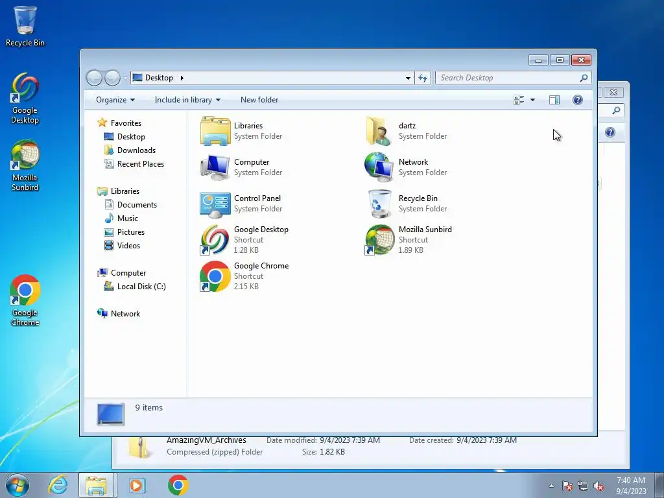Viewport: 664px width, 498px height.
Task: Click the network tray icon
Action: coord(583,486)
